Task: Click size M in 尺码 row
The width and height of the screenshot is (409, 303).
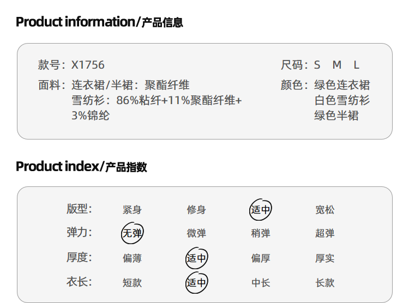Action: coord(337,65)
